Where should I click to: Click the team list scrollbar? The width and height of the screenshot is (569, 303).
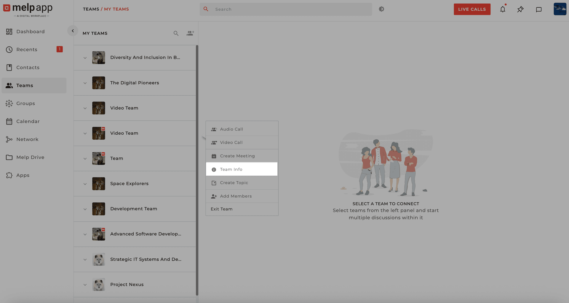(197, 170)
